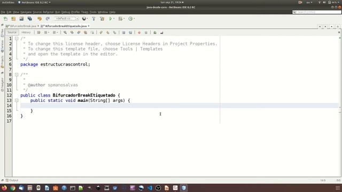
Task: Open the Tools menu
Action: click(92, 12)
